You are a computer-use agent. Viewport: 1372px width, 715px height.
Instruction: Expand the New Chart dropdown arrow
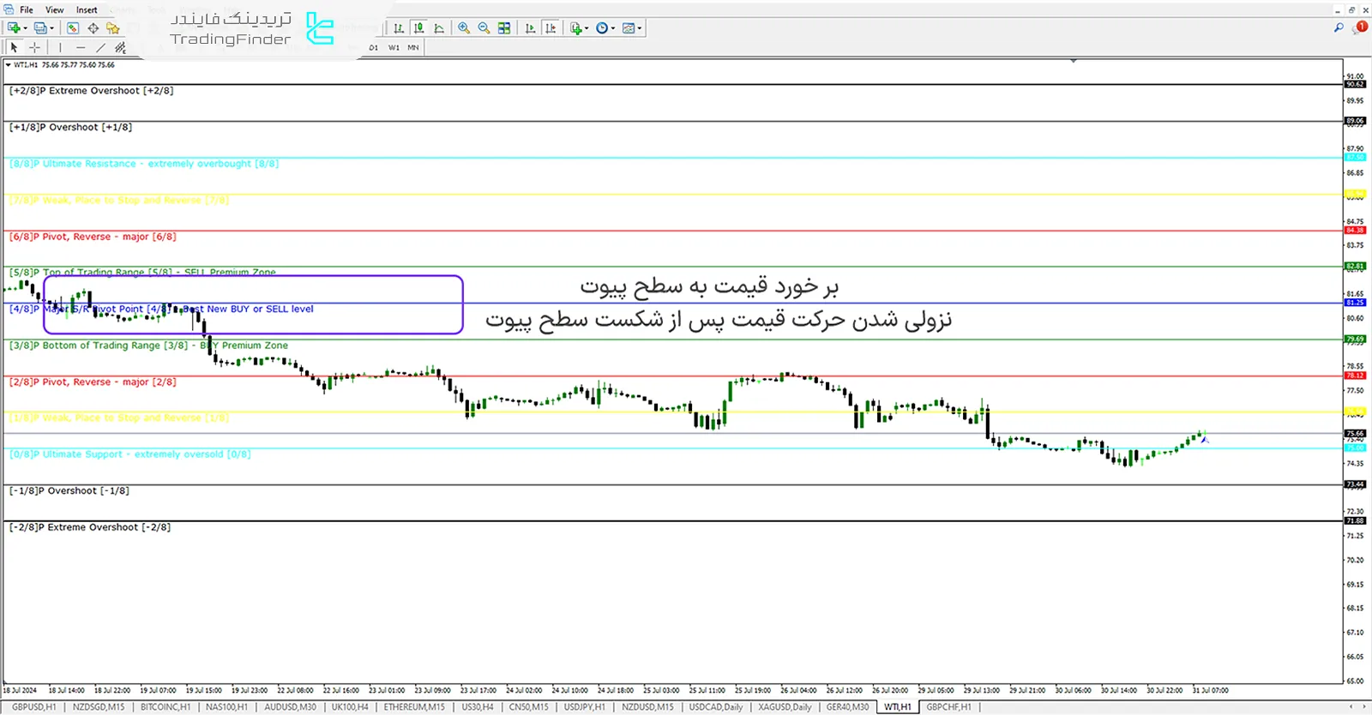(25, 28)
